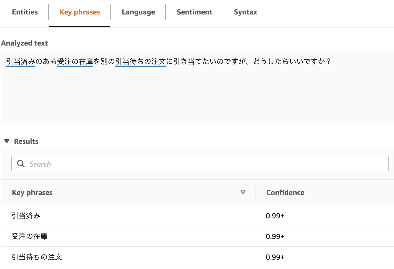Click the Key phrases column header

coord(32,193)
